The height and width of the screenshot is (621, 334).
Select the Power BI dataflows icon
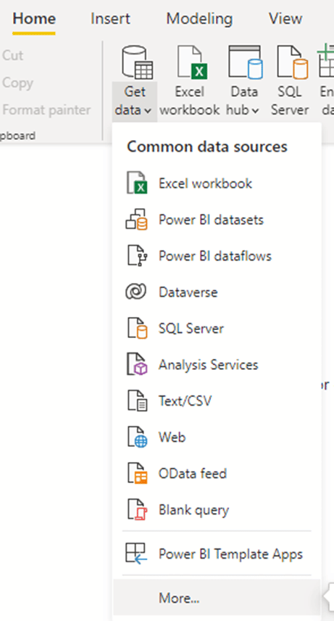[136, 255]
